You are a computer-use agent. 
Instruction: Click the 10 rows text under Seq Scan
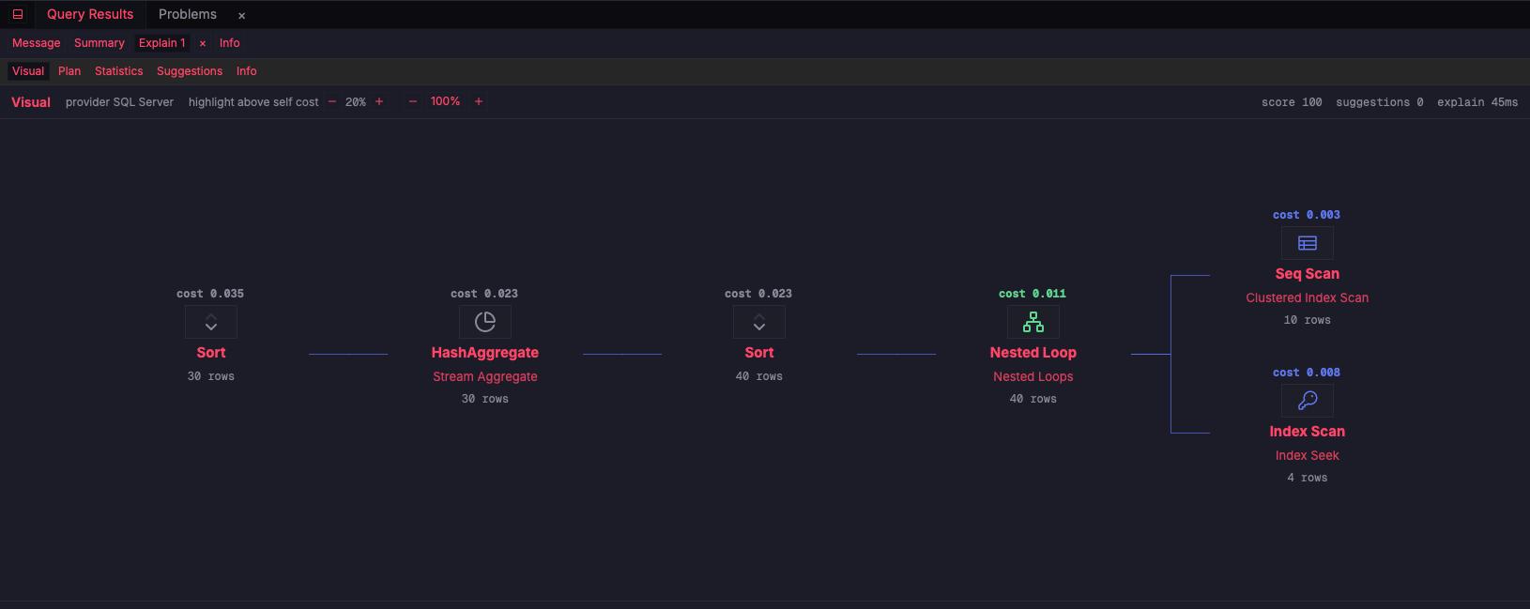[x=1308, y=320]
